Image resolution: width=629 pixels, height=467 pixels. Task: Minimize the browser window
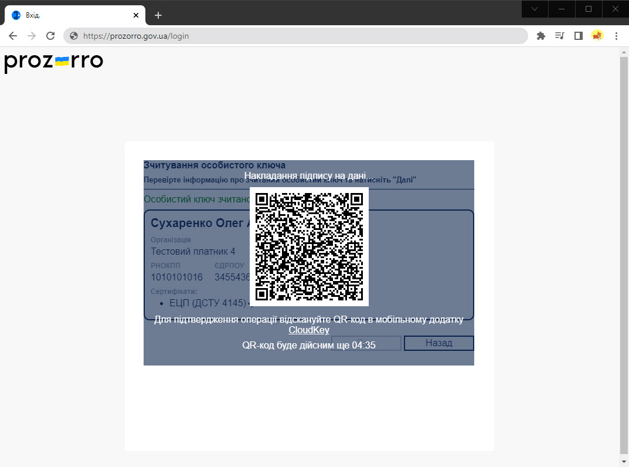point(562,9)
